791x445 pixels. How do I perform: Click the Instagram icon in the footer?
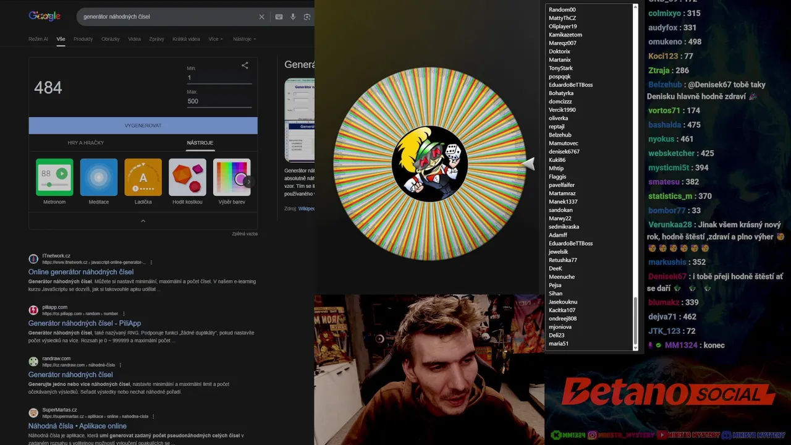(x=592, y=435)
